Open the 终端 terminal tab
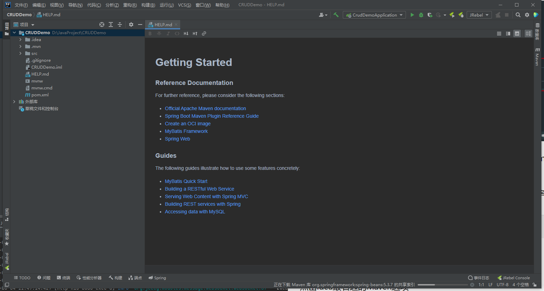This screenshot has width=544, height=291. [x=64, y=278]
